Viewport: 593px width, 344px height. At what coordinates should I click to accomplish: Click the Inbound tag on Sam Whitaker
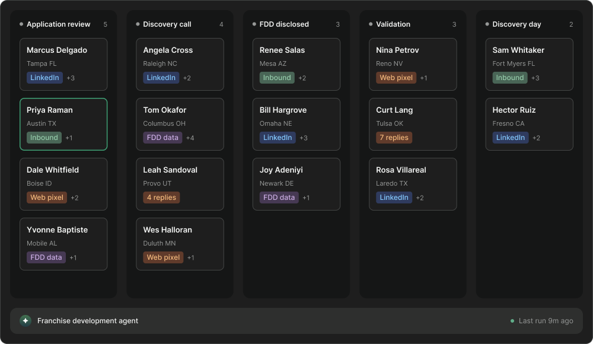tap(510, 78)
